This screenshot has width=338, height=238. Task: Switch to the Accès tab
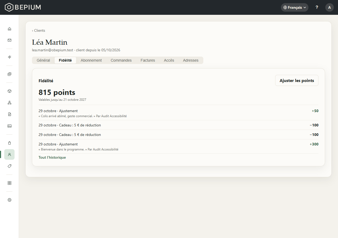pyautogui.click(x=169, y=60)
